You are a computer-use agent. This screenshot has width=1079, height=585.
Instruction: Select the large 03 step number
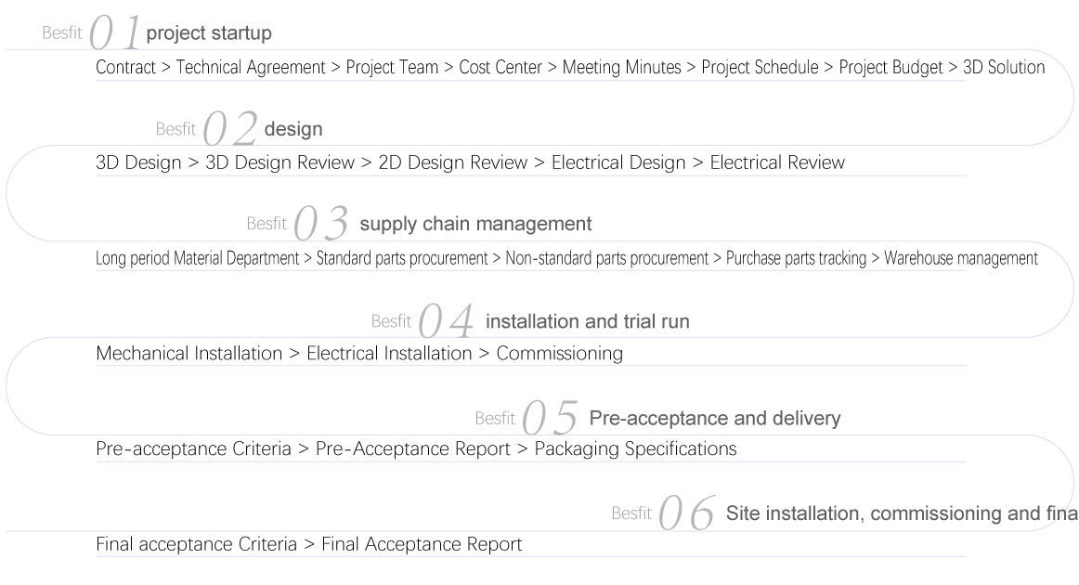pyautogui.click(x=321, y=225)
